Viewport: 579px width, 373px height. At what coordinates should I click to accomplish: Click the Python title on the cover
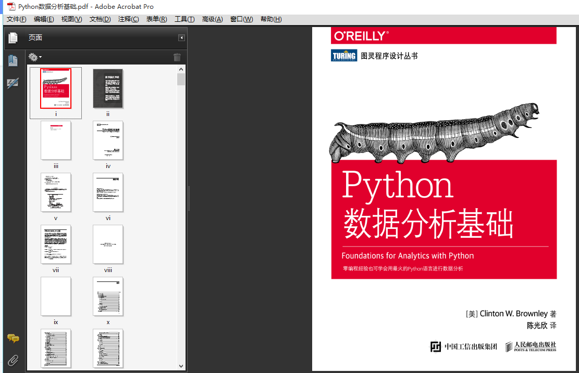tap(397, 186)
